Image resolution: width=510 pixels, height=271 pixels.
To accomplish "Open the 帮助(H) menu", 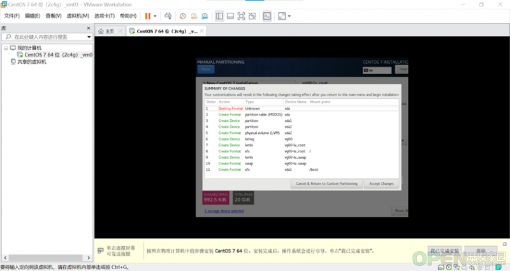I will (x=128, y=15).
